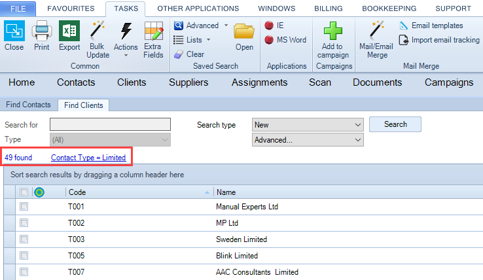The width and height of the screenshot is (483, 280).
Task: Open Contact Type = Limited link
Action: pos(88,158)
